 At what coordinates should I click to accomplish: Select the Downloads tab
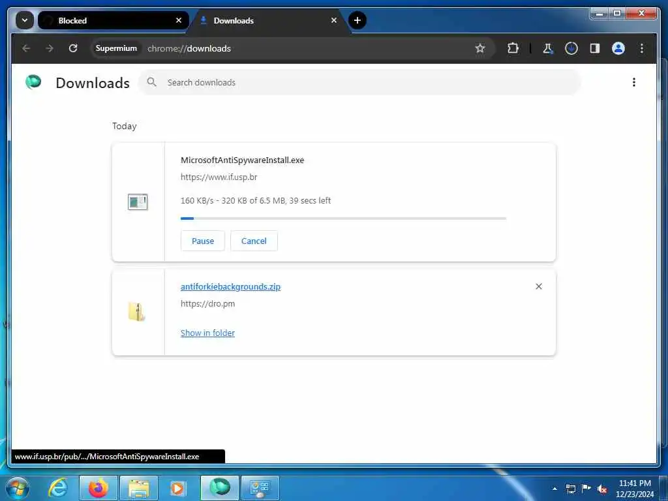tap(268, 20)
